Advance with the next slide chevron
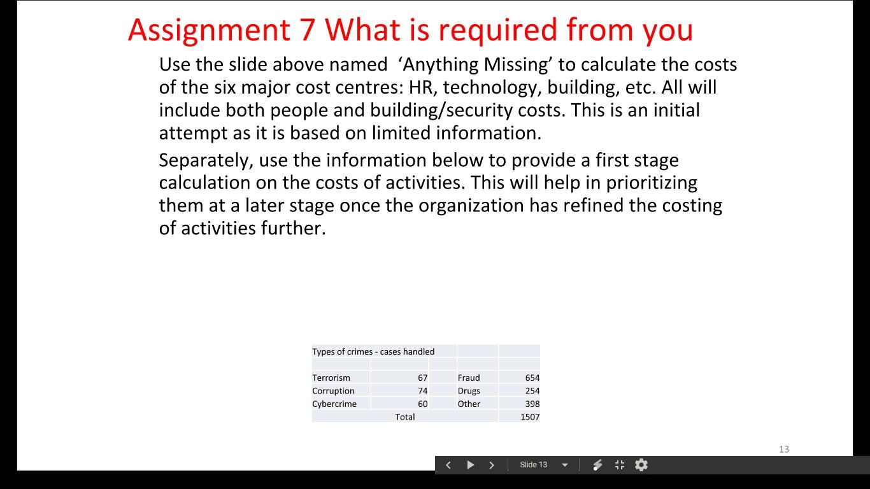 [x=491, y=465]
